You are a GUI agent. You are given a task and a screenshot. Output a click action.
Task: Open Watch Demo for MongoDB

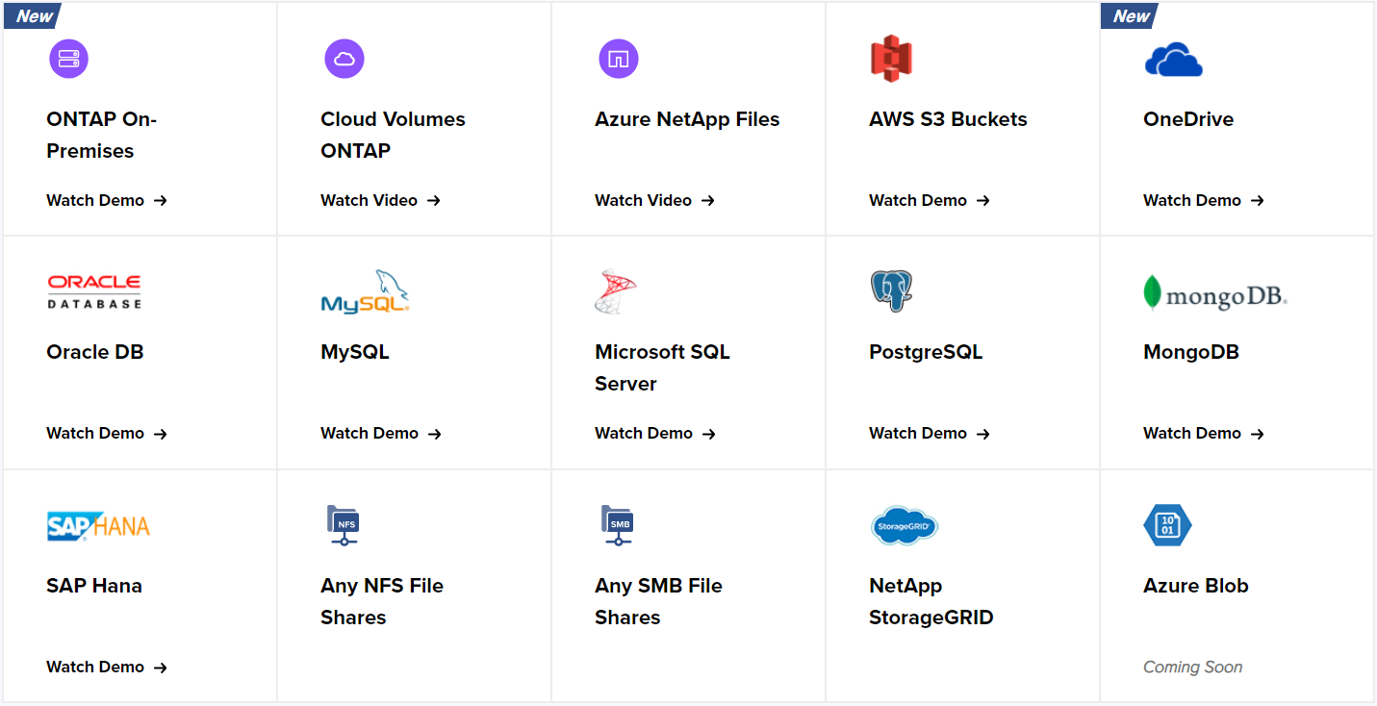point(1204,433)
